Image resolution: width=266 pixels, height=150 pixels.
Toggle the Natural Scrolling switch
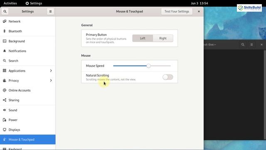[168, 77]
